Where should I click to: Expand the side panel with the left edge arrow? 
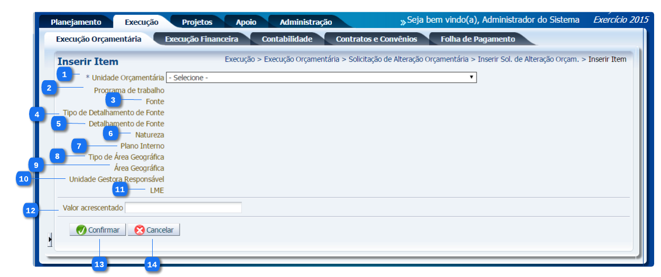coord(50,240)
